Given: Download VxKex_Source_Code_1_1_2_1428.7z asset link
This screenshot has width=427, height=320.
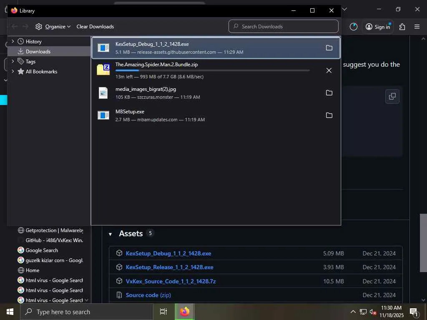Looking at the screenshot, I should tap(171, 281).
